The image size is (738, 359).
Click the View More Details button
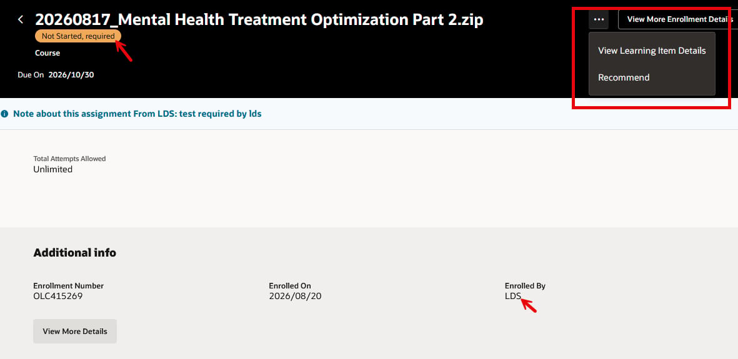point(75,332)
